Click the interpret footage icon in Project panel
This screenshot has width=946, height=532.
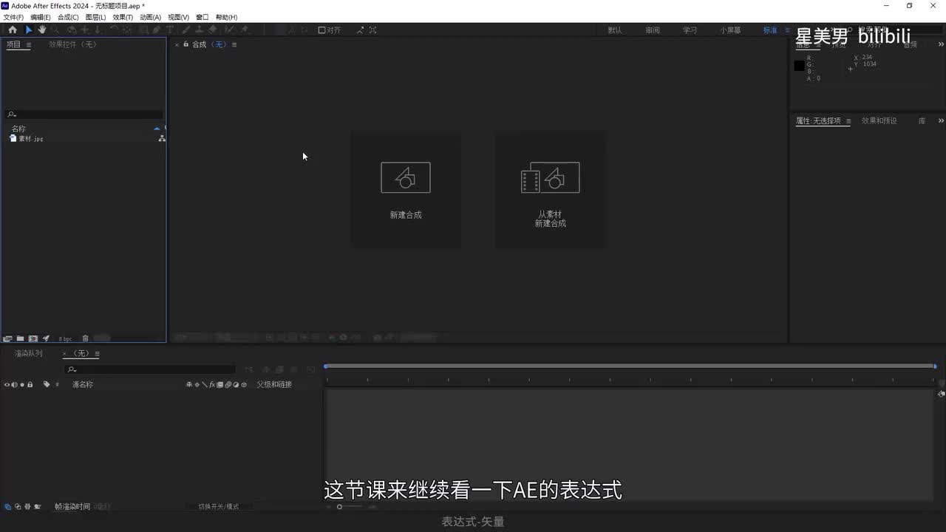(x=7, y=338)
